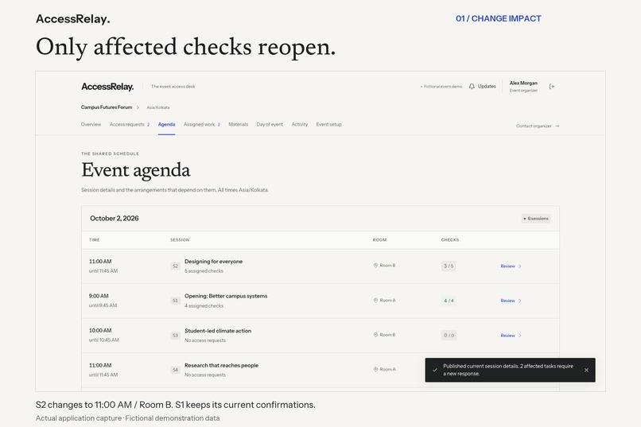Click the Student-led climate action title
This screenshot has height=427, width=641.
[217, 331]
